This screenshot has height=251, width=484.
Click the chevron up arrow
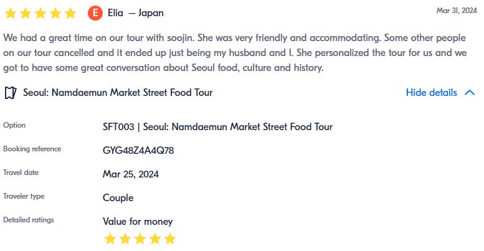pyautogui.click(x=470, y=93)
